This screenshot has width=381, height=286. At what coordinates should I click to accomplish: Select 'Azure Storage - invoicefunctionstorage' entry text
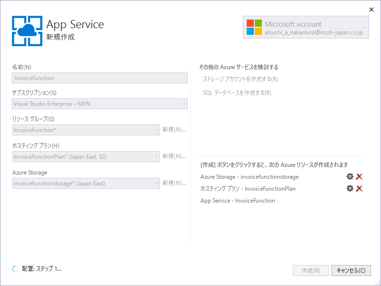(250, 177)
